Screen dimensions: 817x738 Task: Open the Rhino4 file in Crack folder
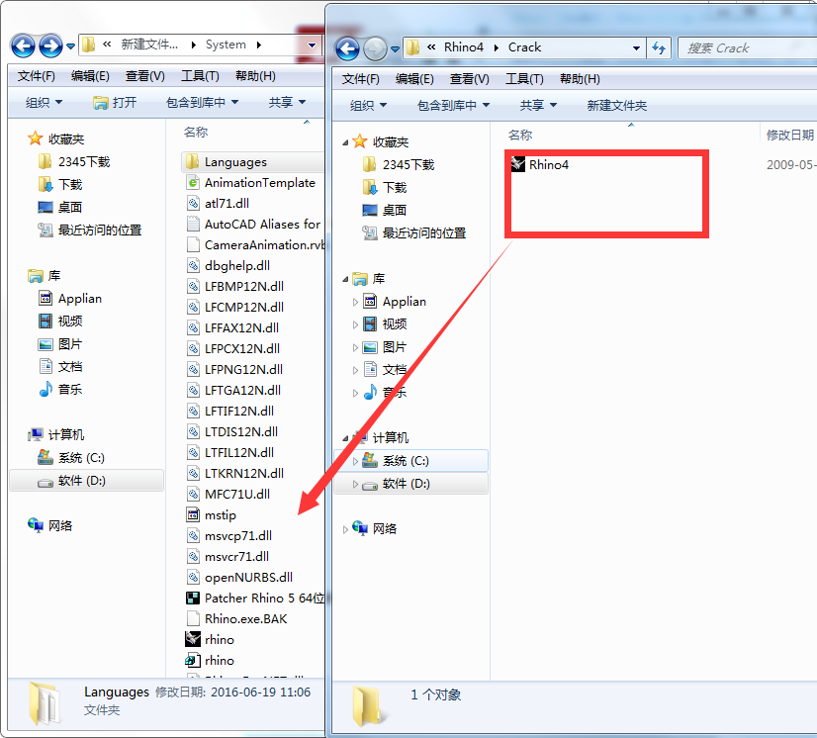pyautogui.click(x=540, y=164)
